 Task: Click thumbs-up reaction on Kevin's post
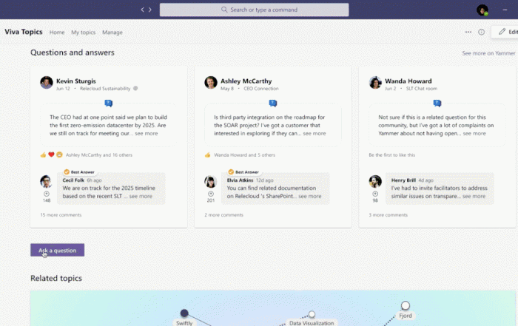tap(43, 154)
